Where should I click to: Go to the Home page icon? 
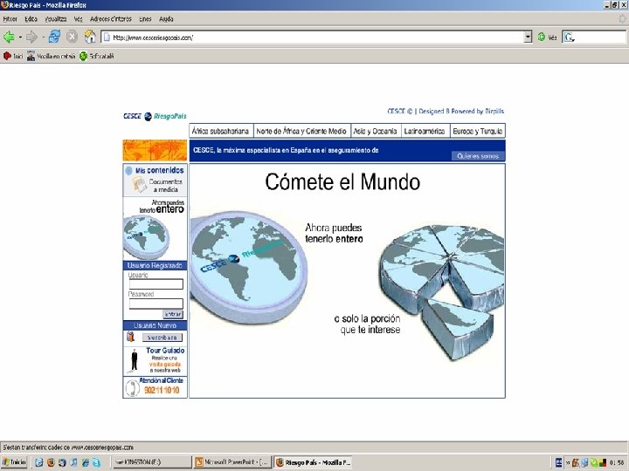click(x=90, y=37)
